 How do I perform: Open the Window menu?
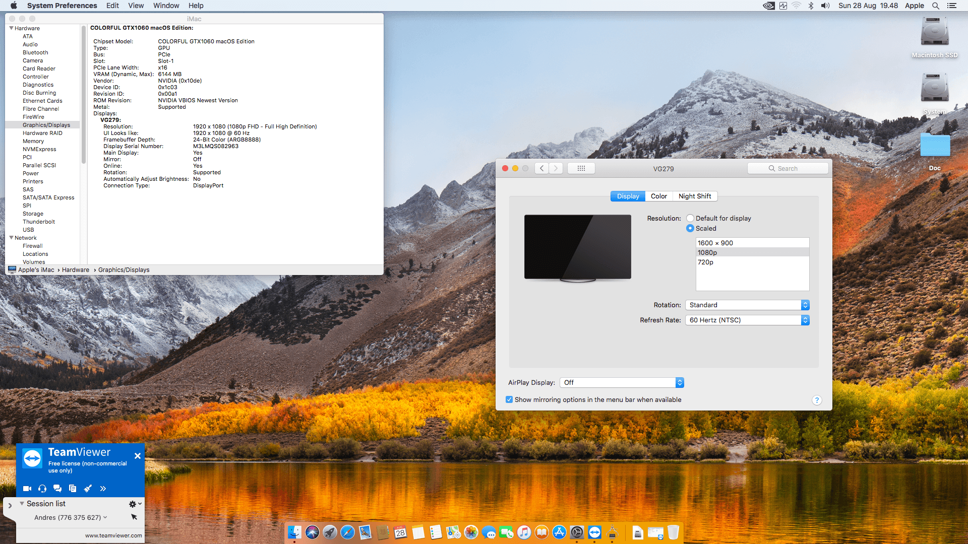(166, 6)
